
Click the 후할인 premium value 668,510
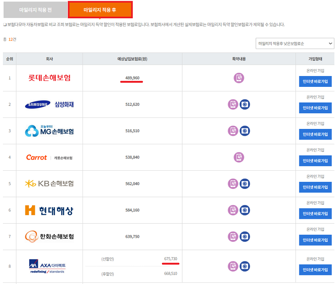click(171, 274)
